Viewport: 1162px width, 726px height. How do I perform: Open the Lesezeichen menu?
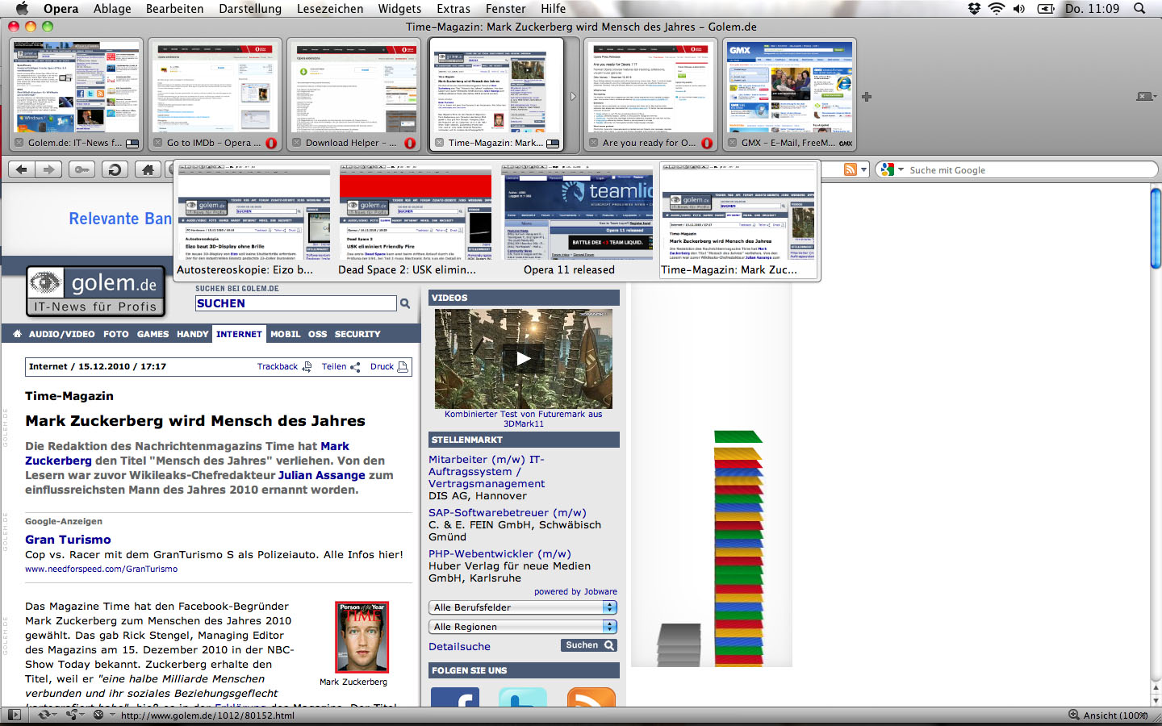pos(329,9)
